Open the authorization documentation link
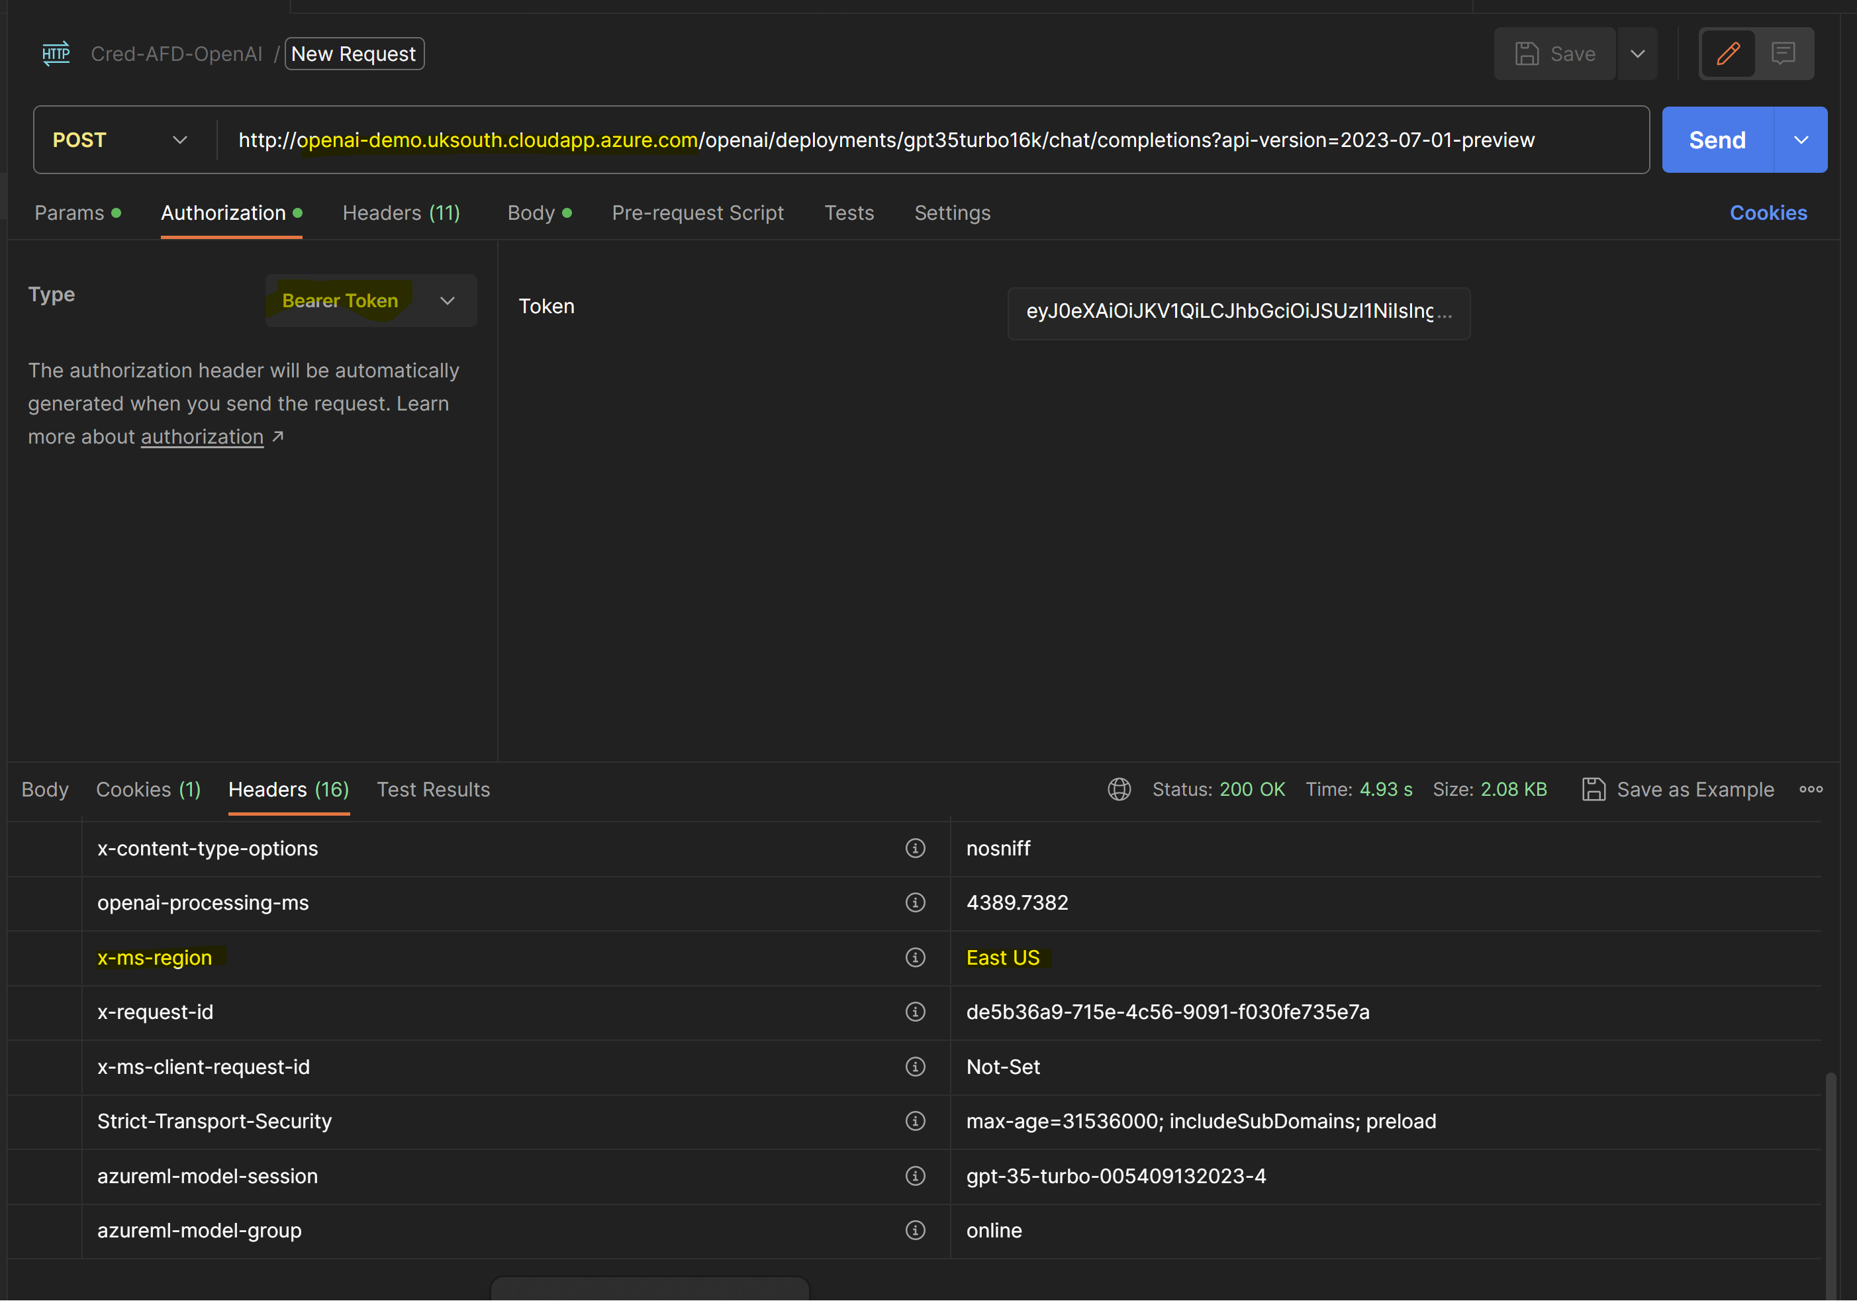This screenshot has width=1857, height=1301. (202, 437)
